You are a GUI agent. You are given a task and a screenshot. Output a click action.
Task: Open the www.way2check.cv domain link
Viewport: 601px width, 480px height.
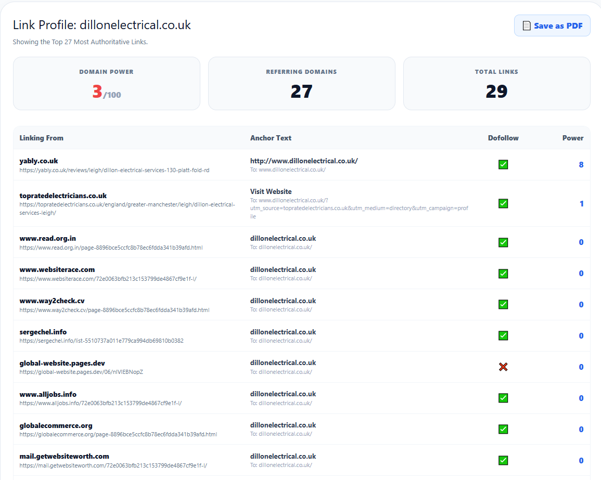pos(52,301)
